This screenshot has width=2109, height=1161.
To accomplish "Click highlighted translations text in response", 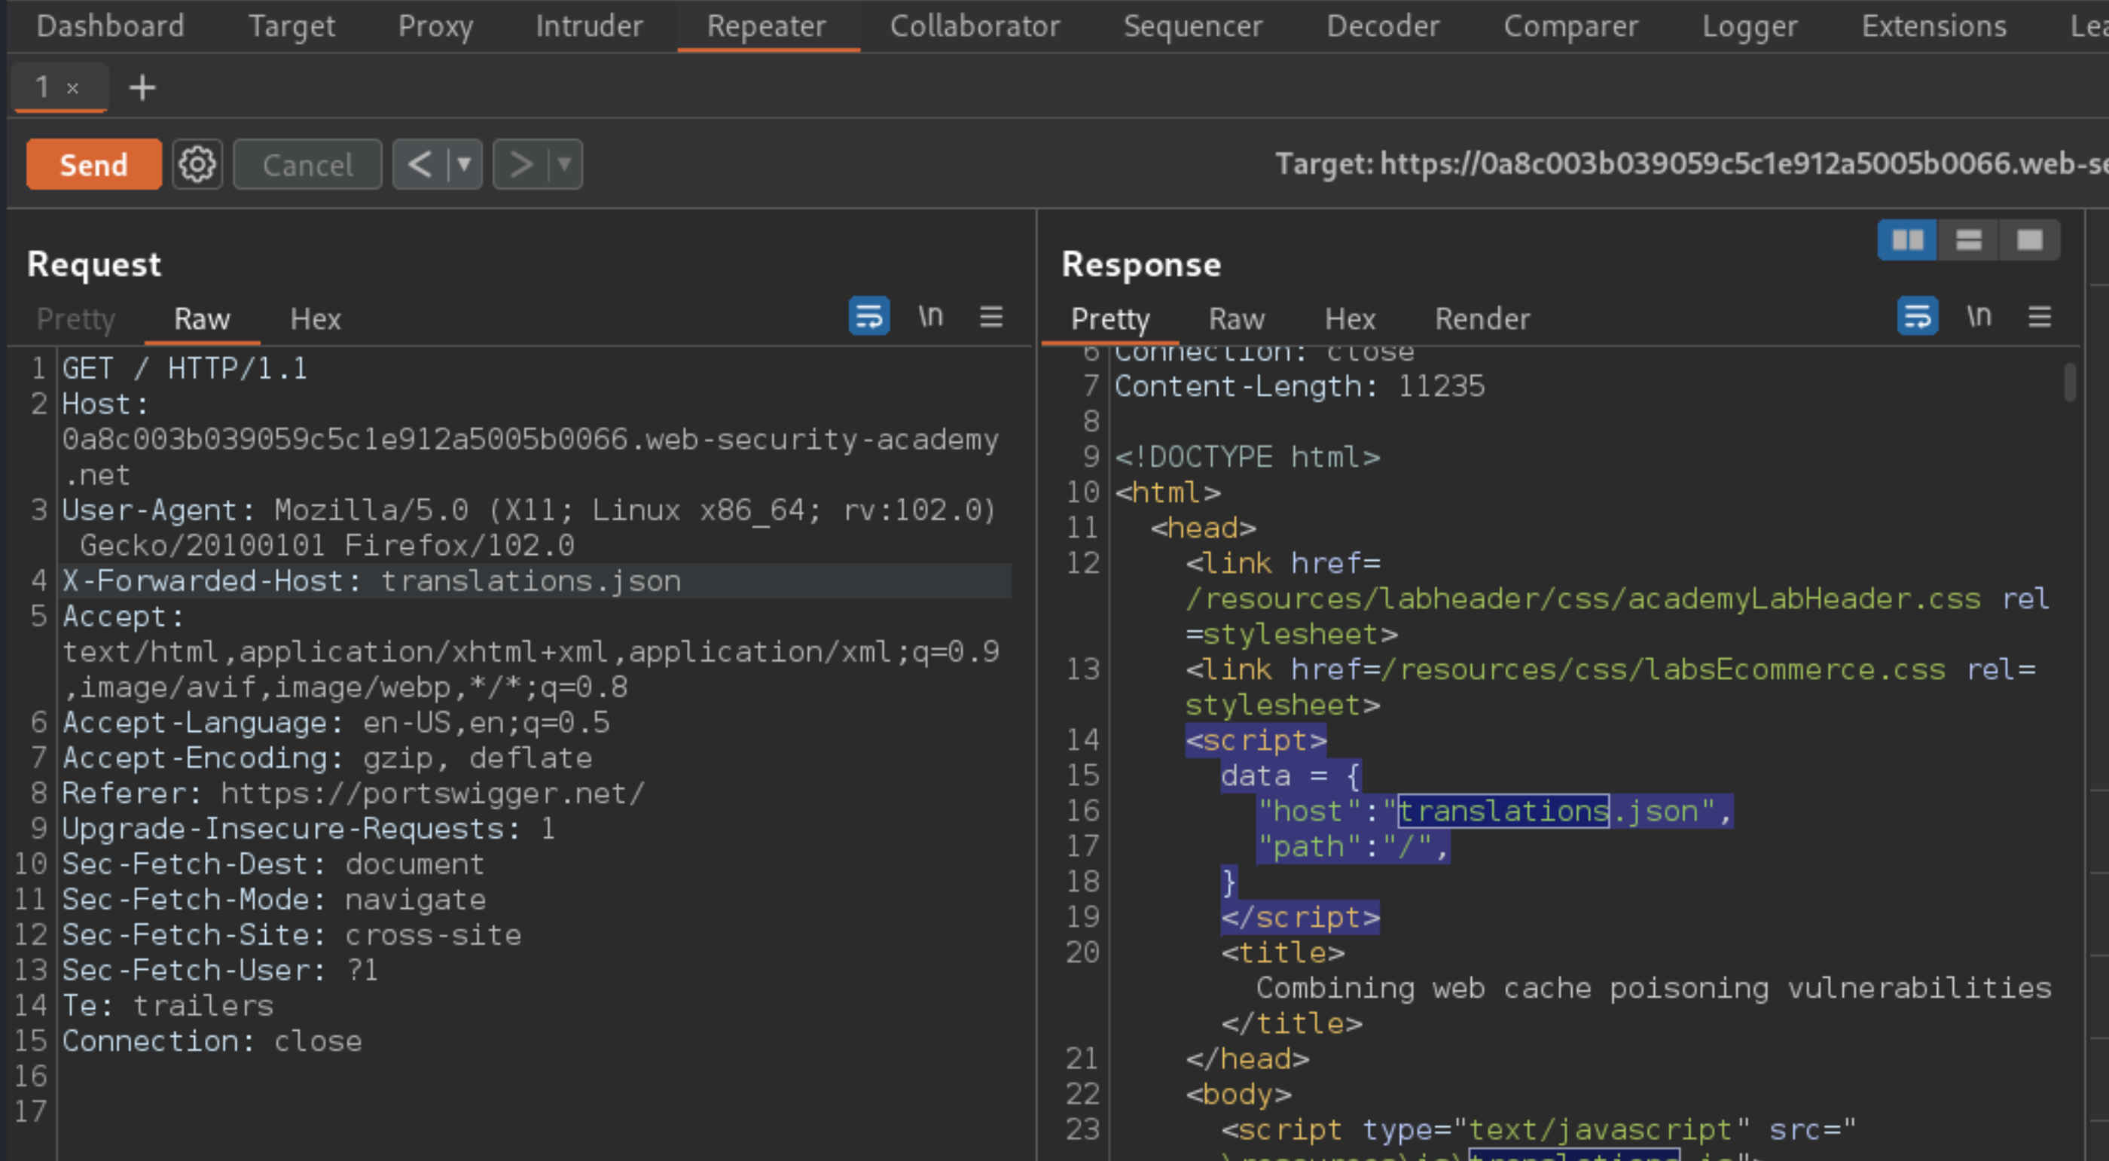I will [x=1503, y=811].
